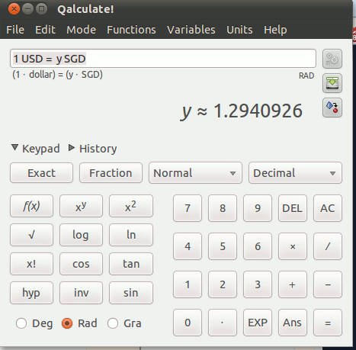Click the ln button

point(131,235)
